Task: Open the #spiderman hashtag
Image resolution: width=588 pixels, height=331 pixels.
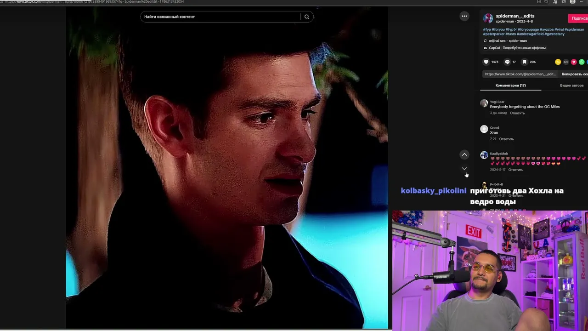Action: (x=574, y=29)
